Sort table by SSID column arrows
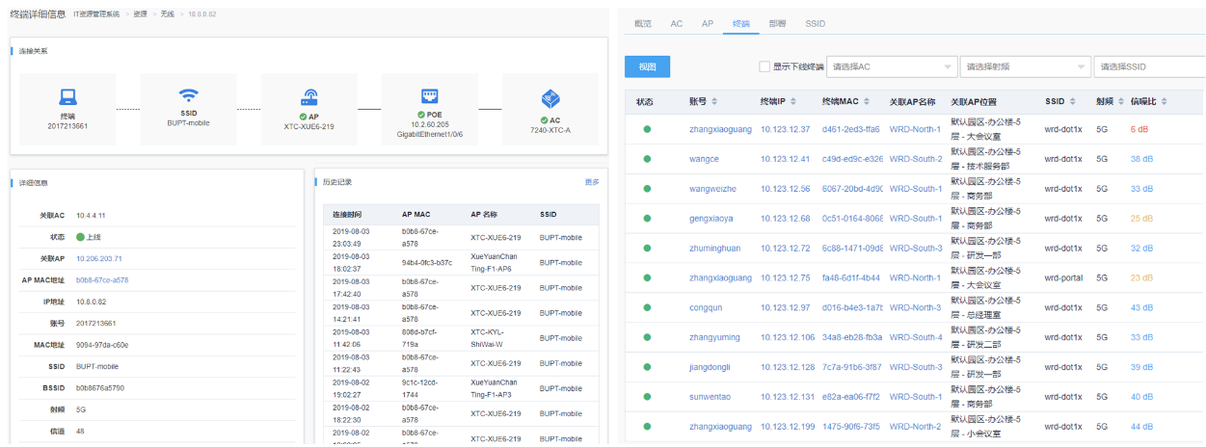 [1075, 102]
